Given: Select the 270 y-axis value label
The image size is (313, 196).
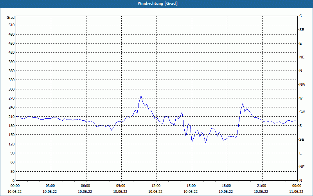Looking at the screenshot, I should coord(11,98).
